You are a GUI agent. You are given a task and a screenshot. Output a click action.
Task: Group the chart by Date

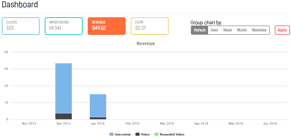[214, 30]
